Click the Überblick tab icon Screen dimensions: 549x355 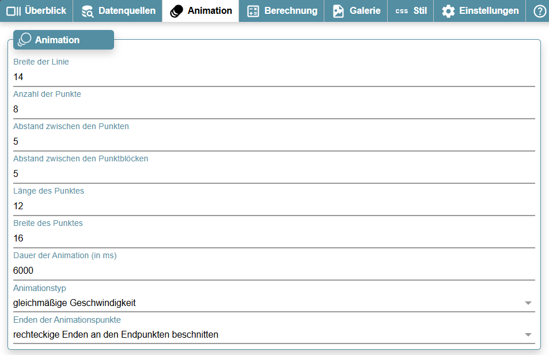pyautogui.click(x=14, y=11)
